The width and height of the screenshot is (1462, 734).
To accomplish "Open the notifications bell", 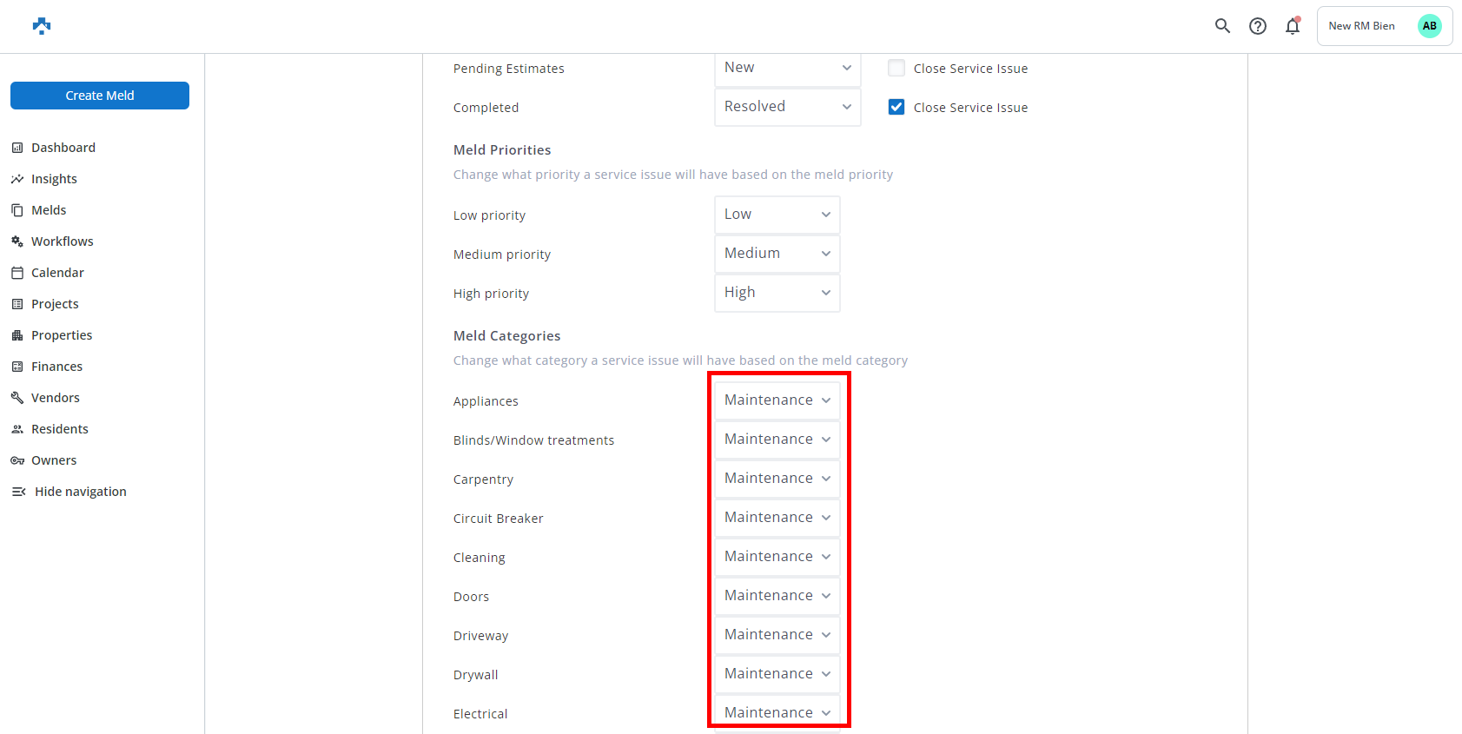I will pyautogui.click(x=1293, y=26).
